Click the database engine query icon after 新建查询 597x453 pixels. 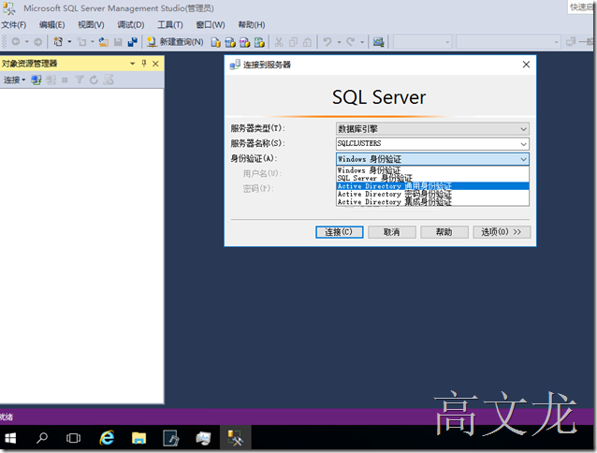[x=216, y=42]
